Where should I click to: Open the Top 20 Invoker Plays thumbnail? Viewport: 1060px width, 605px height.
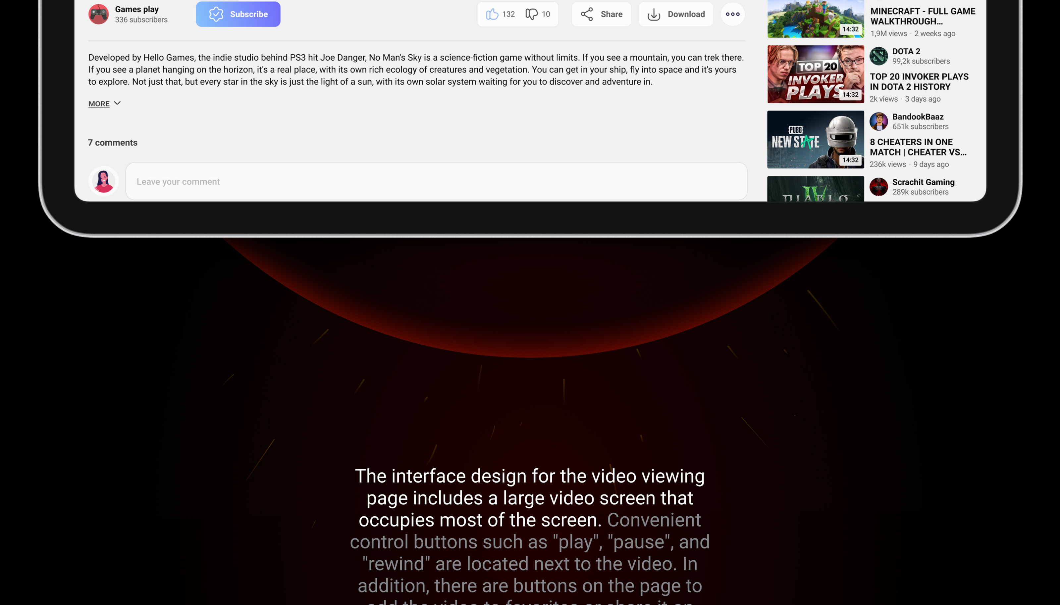(x=815, y=74)
